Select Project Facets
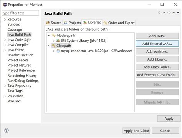This screenshot has width=182, height=138. [18, 60]
